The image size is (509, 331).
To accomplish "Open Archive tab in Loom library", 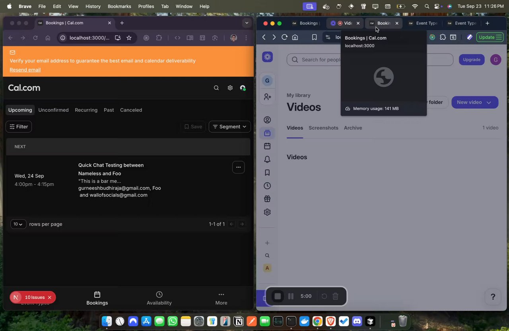I will 353,128.
